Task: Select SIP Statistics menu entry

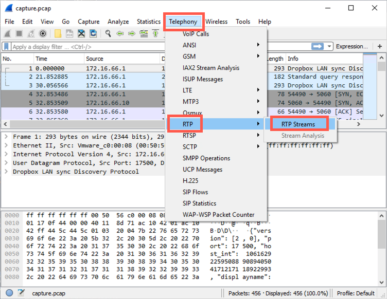Action: (x=216, y=203)
